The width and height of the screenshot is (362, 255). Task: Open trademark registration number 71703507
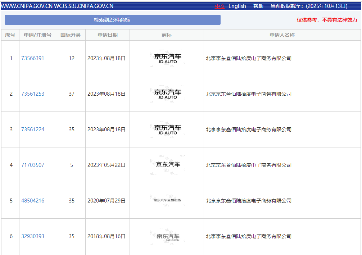tap(33, 165)
